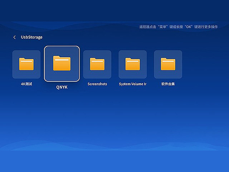The height and width of the screenshot is (172, 229).
Task: Click the 软件合集 name label
Action: coord(168,84)
